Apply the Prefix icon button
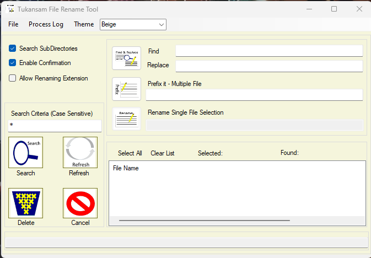This screenshot has width=371, height=258. pos(126,89)
